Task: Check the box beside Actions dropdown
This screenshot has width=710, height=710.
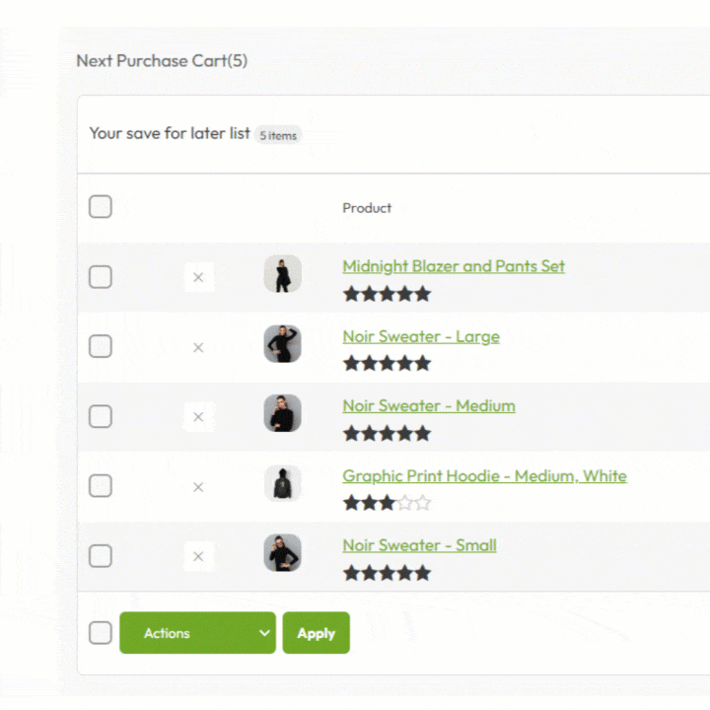Action: tap(101, 633)
